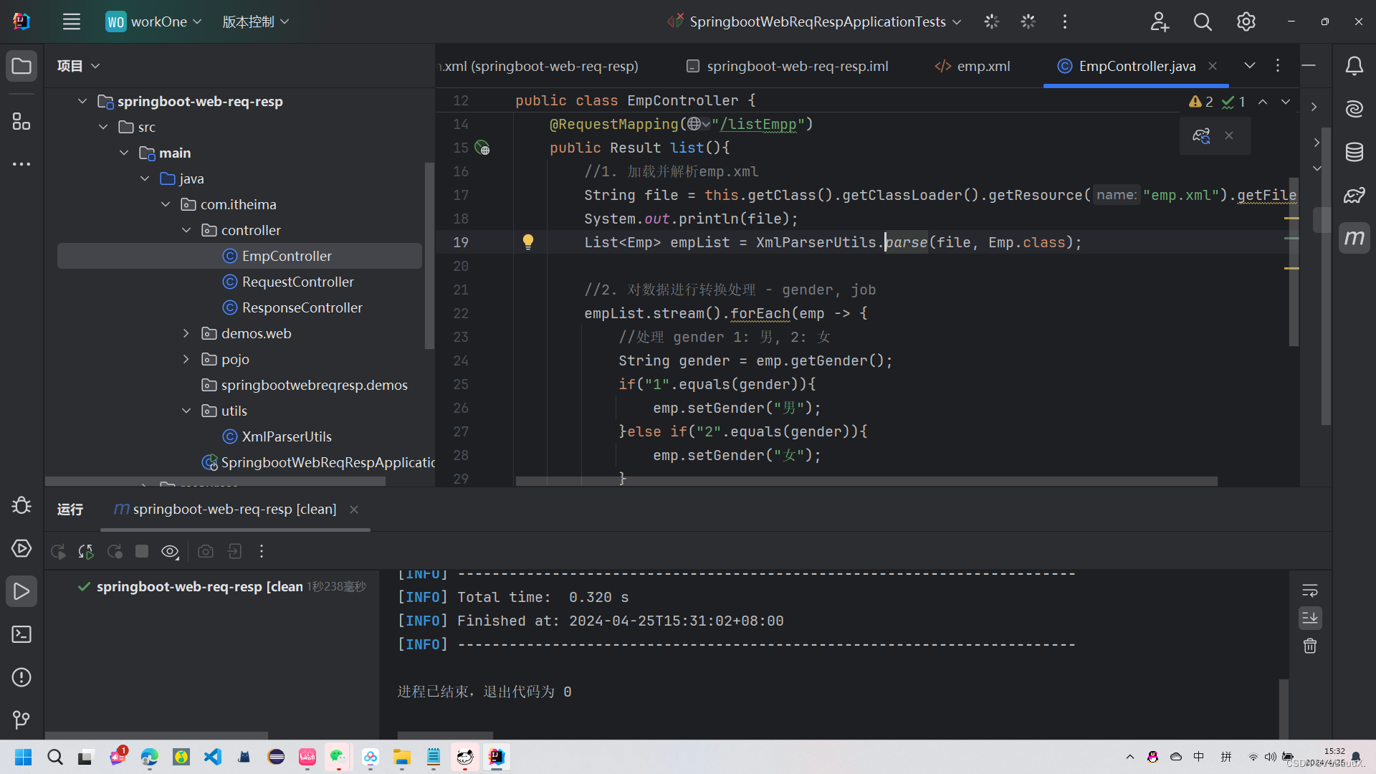Toggle soft-wrap in the run console
The image size is (1376, 774).
pos(1310,591)
